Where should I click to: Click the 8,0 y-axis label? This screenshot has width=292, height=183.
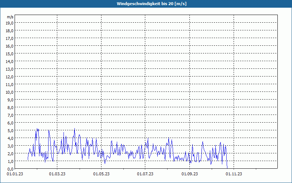pyautogui.click(x=11, y=108)
